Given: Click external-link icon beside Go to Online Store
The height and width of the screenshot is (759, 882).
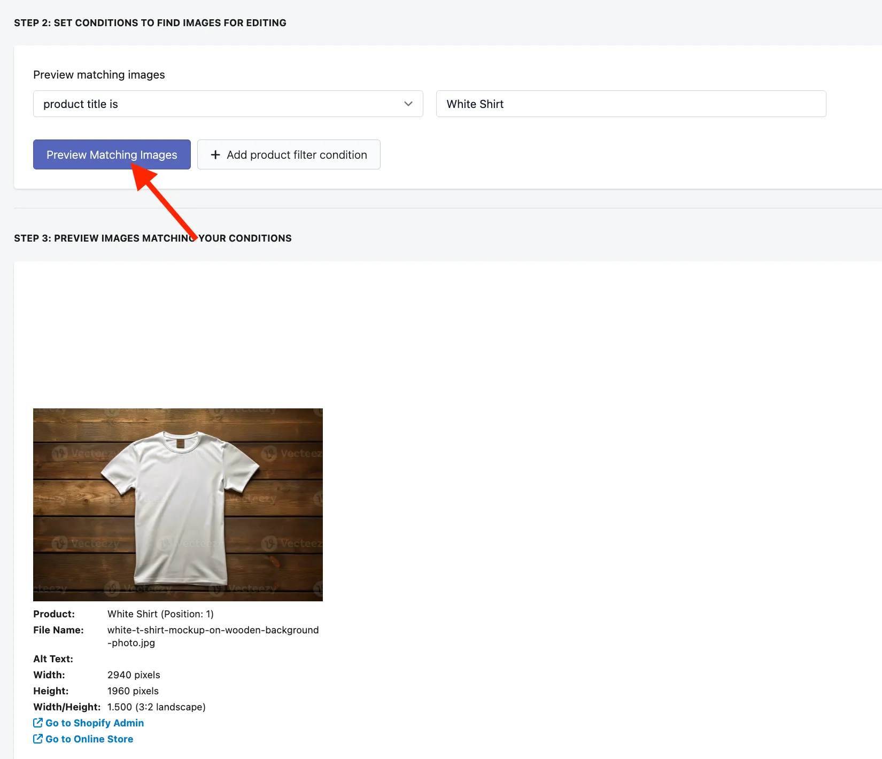Looking at the screenshot, I should 38,739.
